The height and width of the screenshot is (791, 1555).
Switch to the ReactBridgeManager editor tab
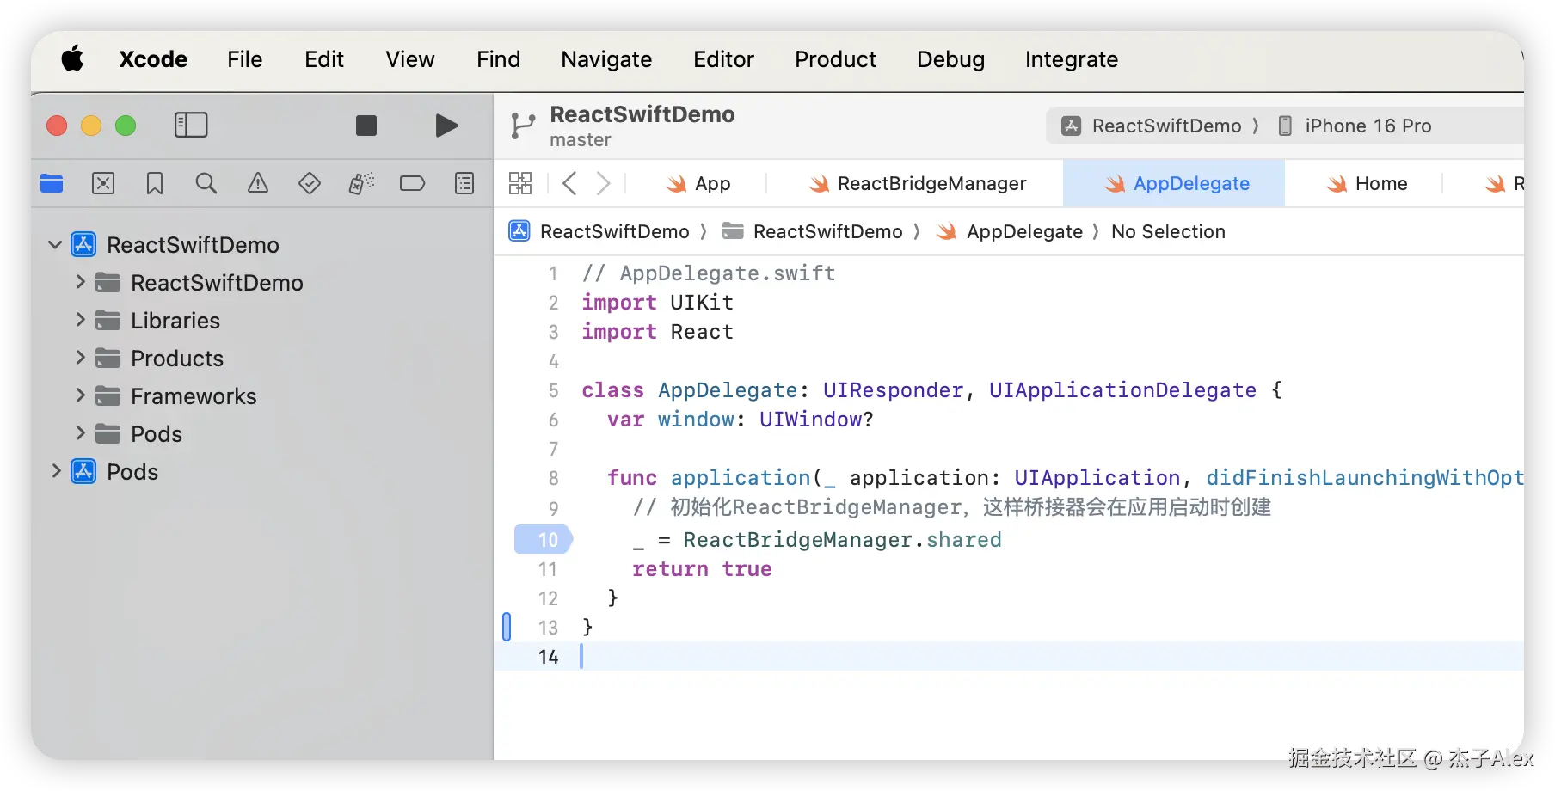click(x=917, y=183)
